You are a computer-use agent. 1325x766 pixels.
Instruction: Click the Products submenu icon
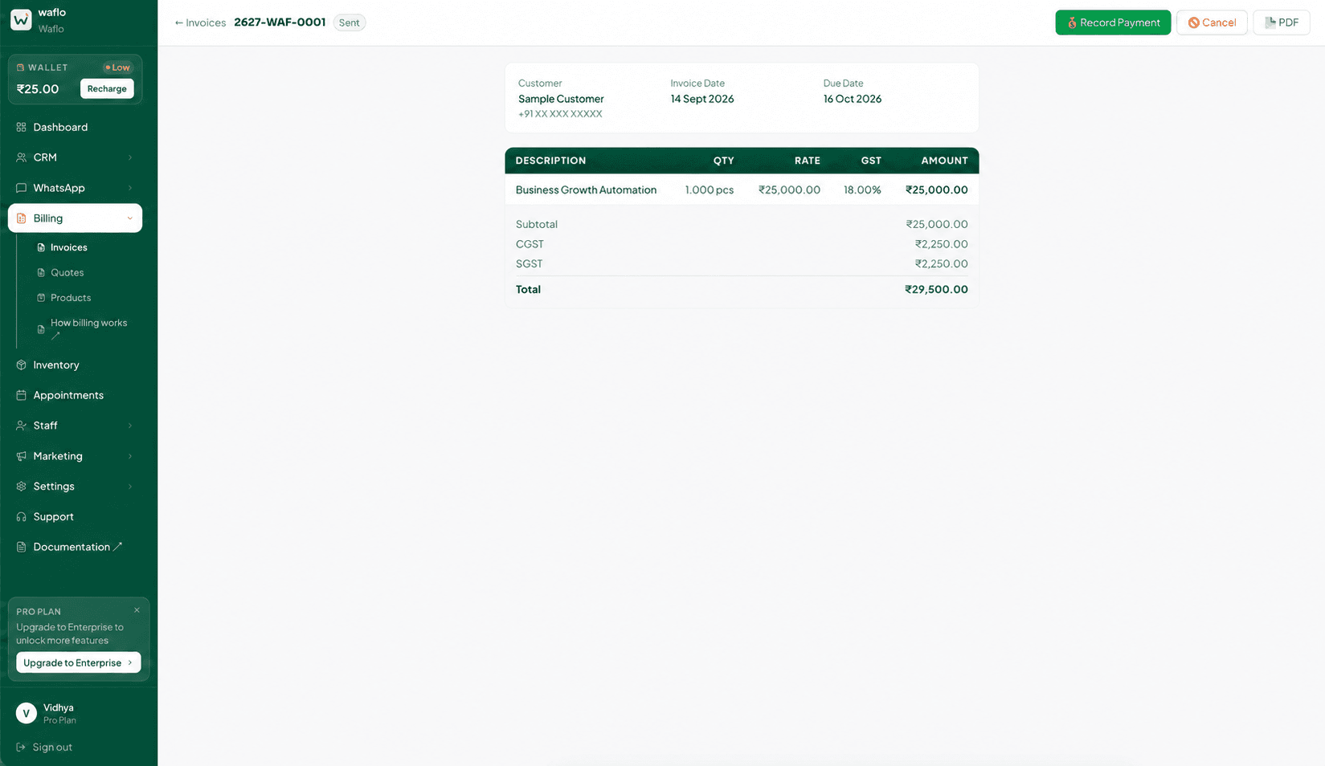(x=41, y=298)
